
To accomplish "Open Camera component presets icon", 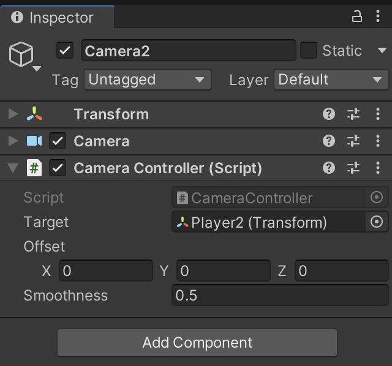I will click(x=353, y=141).
